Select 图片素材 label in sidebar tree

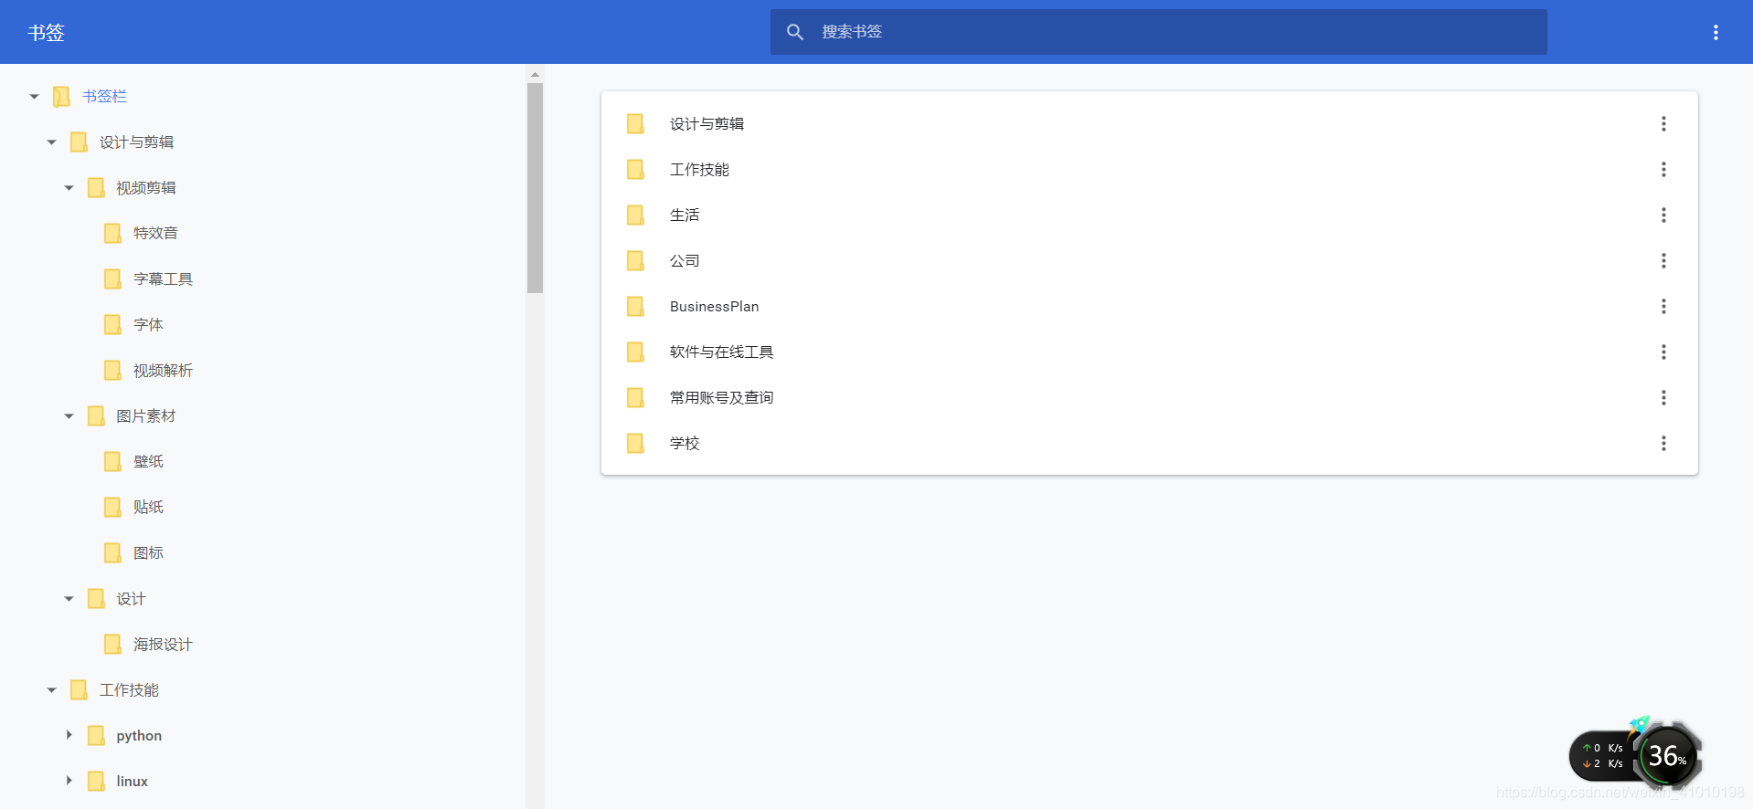(145, 415)
